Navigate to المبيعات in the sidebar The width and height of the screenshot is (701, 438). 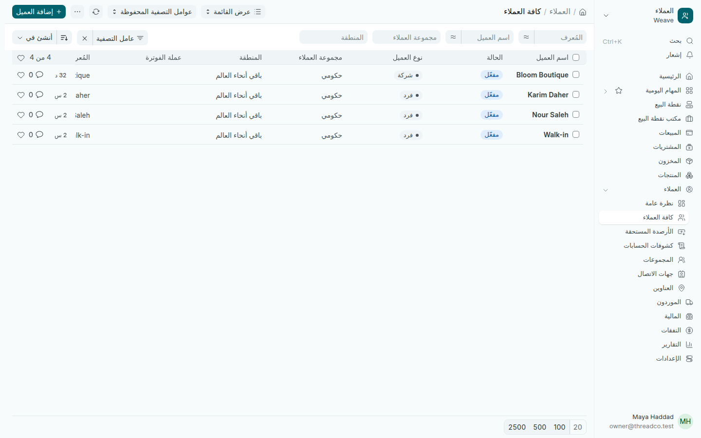coord(647,133)
